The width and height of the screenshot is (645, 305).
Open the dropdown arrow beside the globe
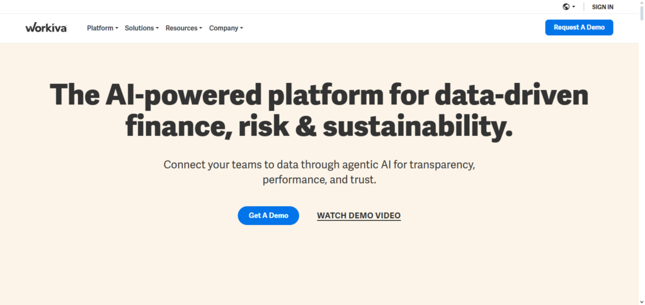pos(574,7)
